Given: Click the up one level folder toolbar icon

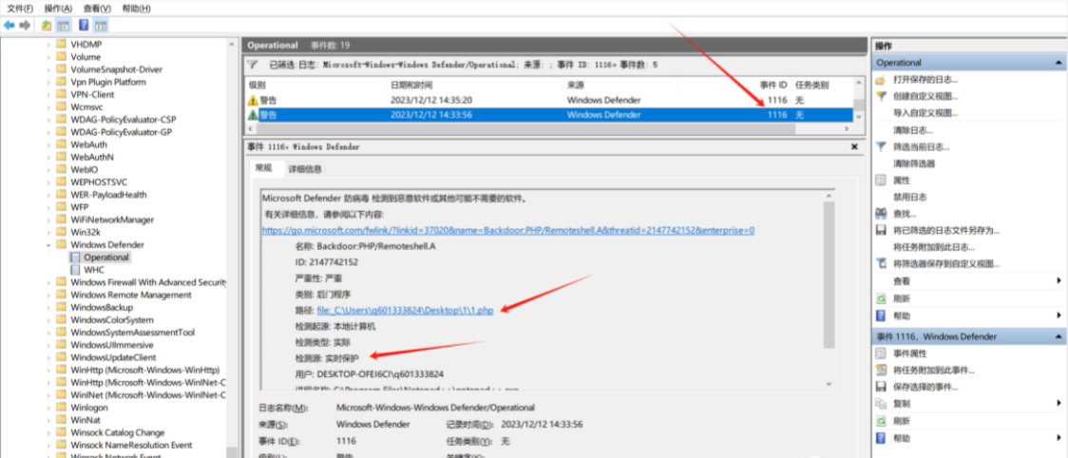Looking at the screenshot, I should coord(47,26).
